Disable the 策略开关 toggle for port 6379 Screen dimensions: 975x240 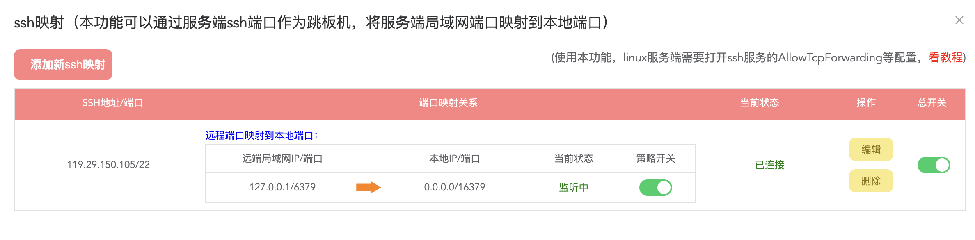pos(655,188)
